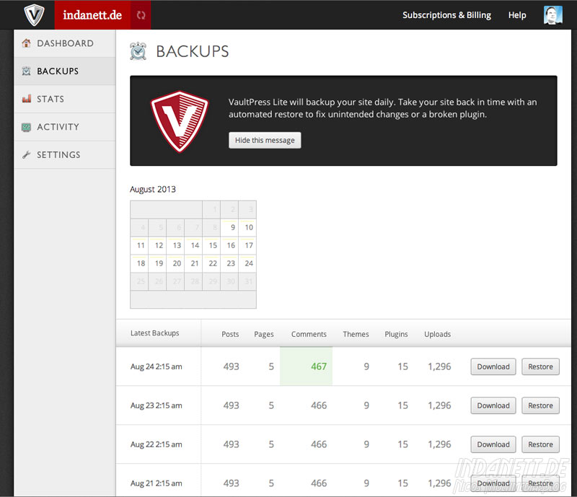Select the Backups sidebar item

[x=65, y=71]
